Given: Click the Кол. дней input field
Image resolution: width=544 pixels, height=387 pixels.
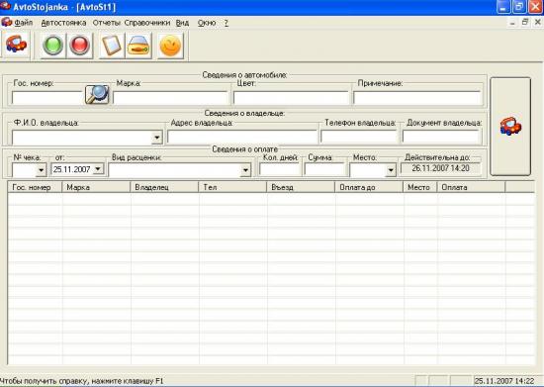Looking at the screenshot, I should (x=279, y=169).
